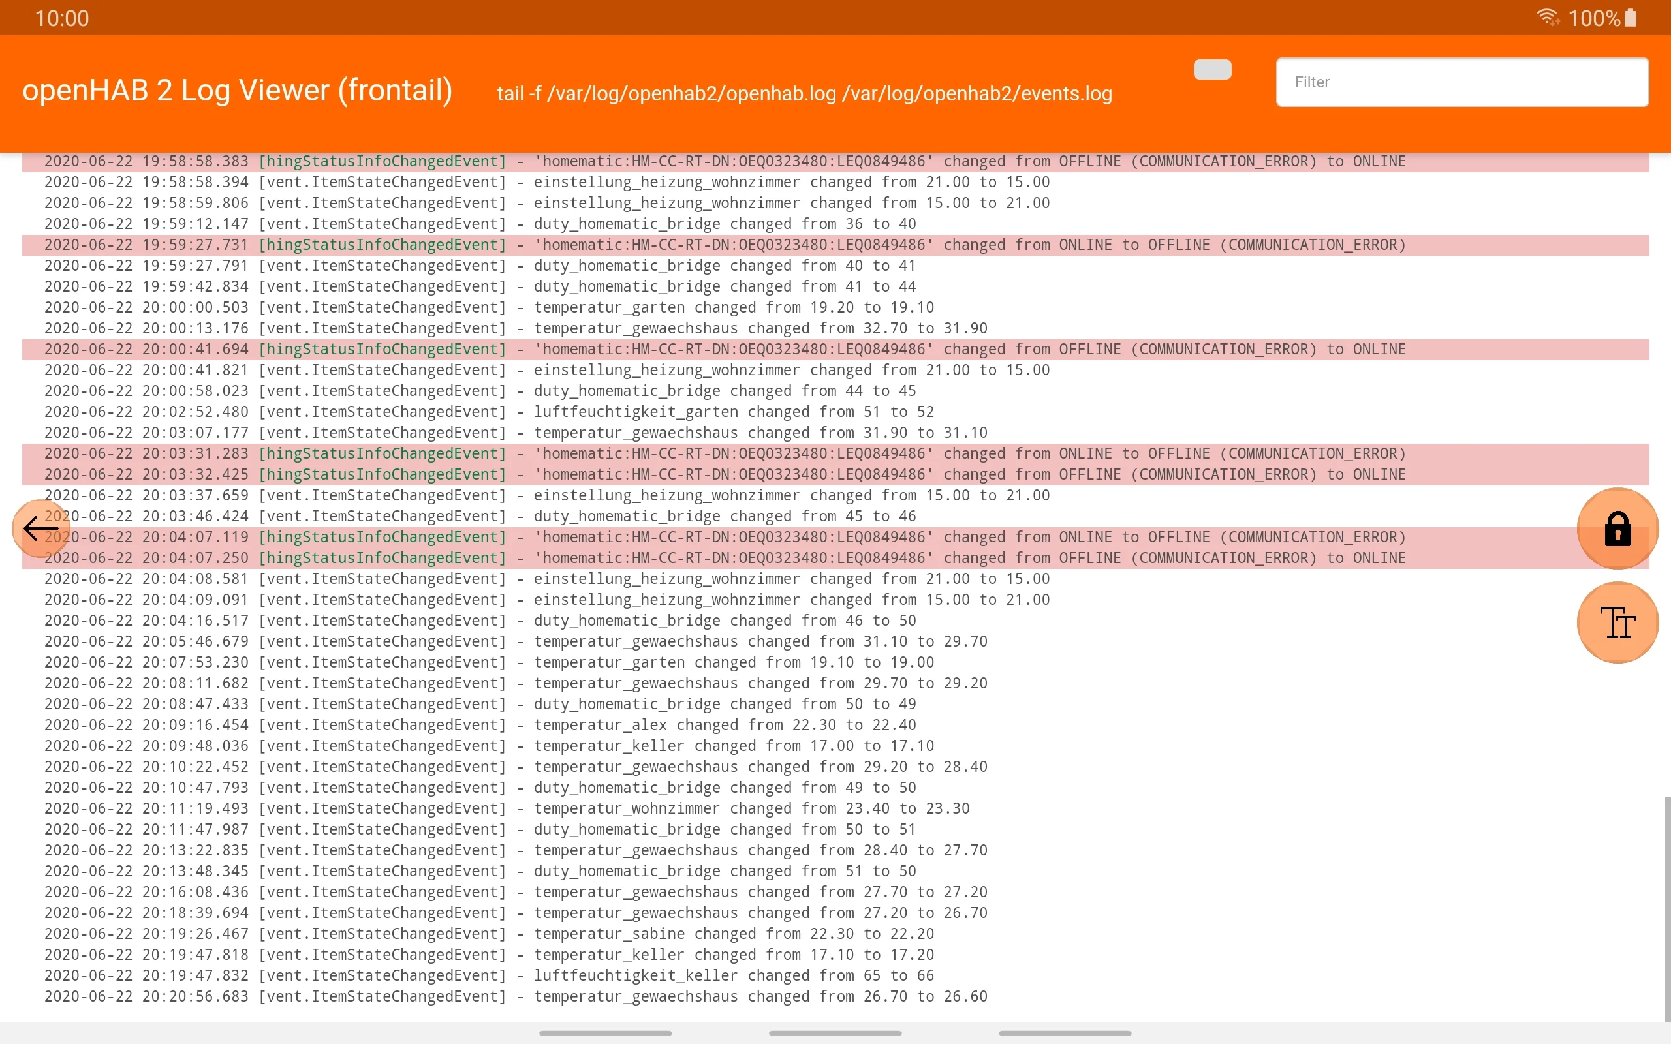Select the 20:19:47.832 luftfeuchtigkeit_keller log line

coord(835,975)
